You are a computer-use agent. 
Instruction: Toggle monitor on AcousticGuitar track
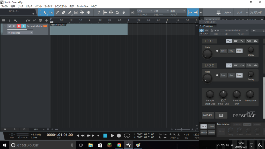24,26
